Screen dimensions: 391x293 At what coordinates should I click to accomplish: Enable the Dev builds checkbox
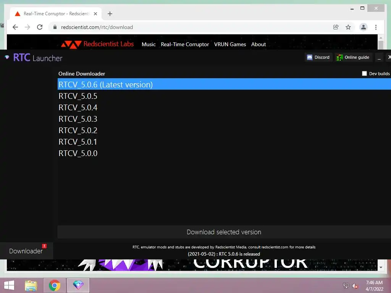364,74
